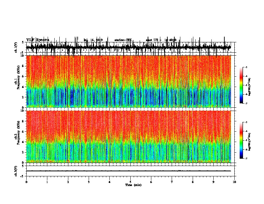This screenshot has width=264, height=204.
Task: Click time axis tick label '2'
Action: (x=68, y=182)
